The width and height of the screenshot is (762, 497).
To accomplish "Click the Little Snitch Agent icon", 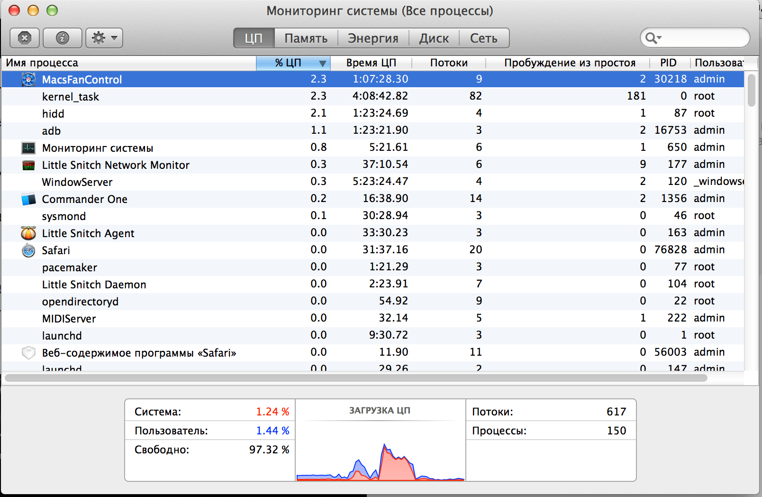I will [28, 233].
